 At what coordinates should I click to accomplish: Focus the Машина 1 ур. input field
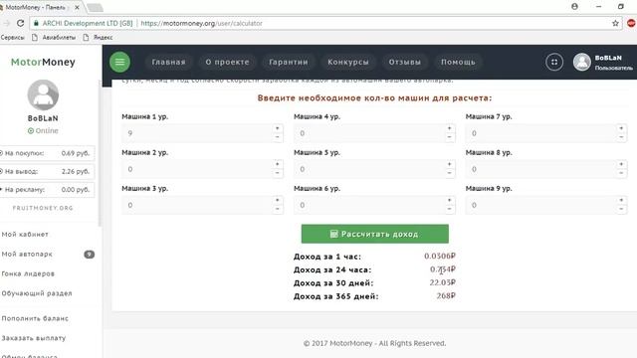point(197,133)
